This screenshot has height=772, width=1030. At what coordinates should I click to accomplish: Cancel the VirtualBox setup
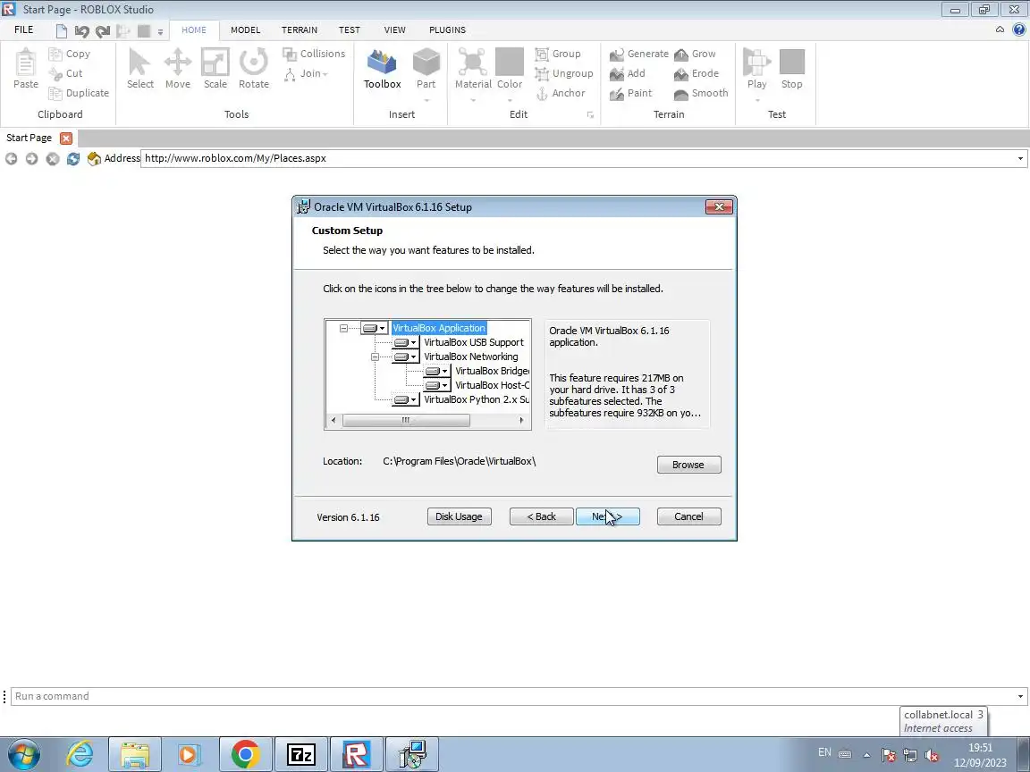[688, 516]
